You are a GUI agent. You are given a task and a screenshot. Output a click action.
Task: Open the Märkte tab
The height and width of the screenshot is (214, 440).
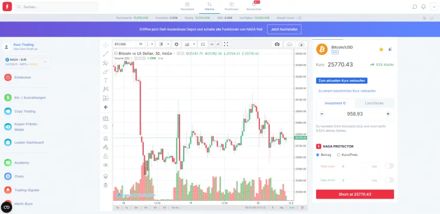[209, 7]
